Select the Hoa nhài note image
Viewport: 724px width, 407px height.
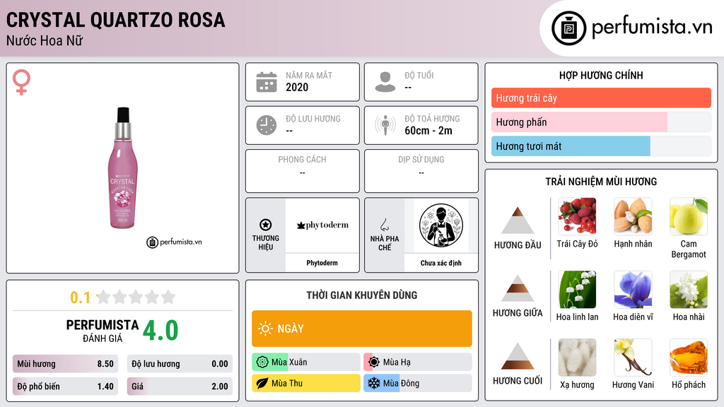(689, 289)
